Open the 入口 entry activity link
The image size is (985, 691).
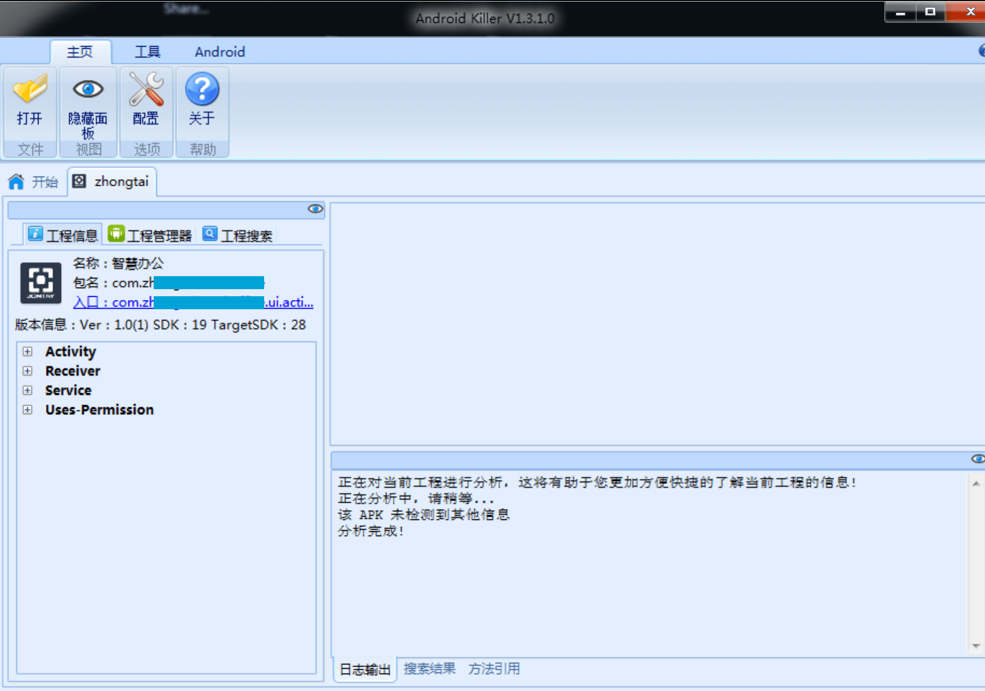click(193, 302)
